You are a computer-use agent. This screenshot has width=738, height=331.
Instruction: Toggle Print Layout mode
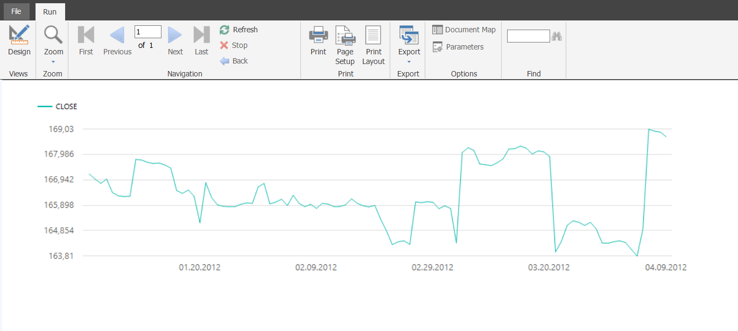[x=373, y=45]
